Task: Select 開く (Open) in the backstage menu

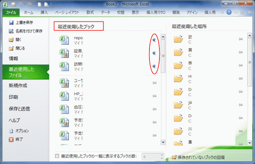Action: (15, 40)
